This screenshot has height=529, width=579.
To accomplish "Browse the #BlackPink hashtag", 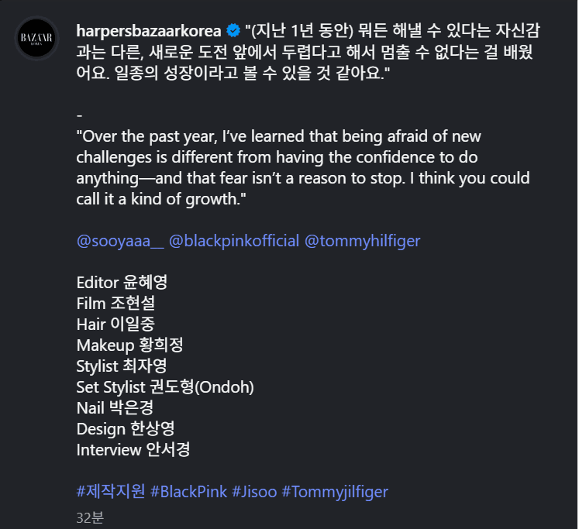I will (188, 492).
